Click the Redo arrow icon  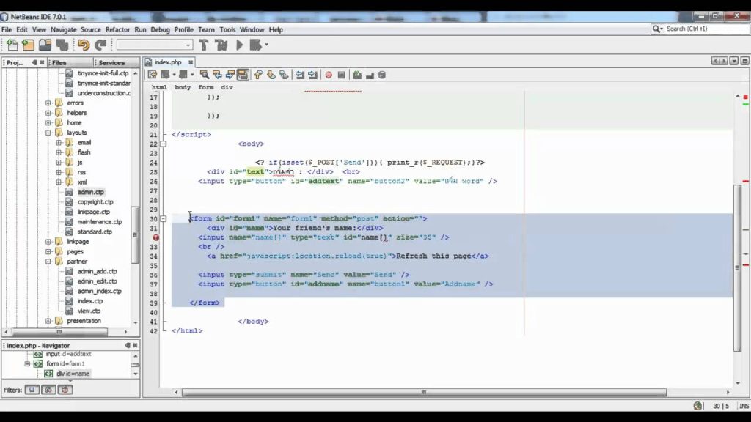pyautogui.click(x=100, y=45)
